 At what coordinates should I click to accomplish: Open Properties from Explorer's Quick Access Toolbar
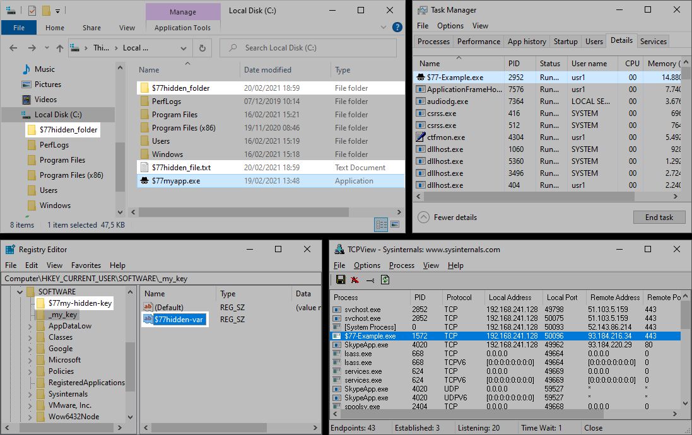pos(32,11)
